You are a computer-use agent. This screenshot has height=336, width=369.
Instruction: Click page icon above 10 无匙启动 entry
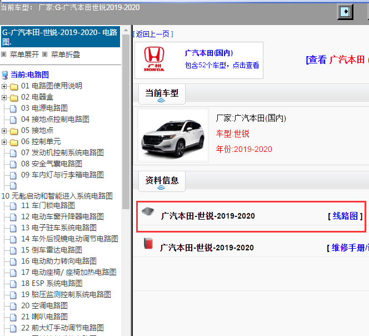[13, 185]
